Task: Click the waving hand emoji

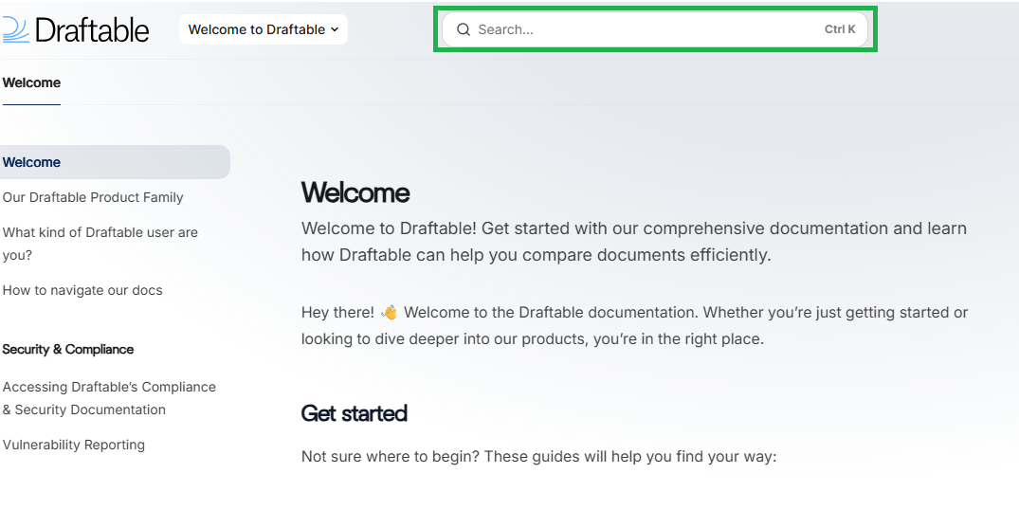Action: tap(389, 313)
